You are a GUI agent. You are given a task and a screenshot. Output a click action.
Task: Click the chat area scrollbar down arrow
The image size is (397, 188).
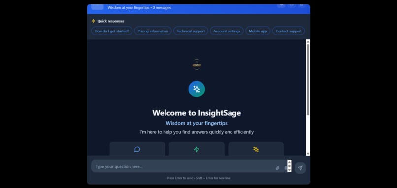point(308,154)
